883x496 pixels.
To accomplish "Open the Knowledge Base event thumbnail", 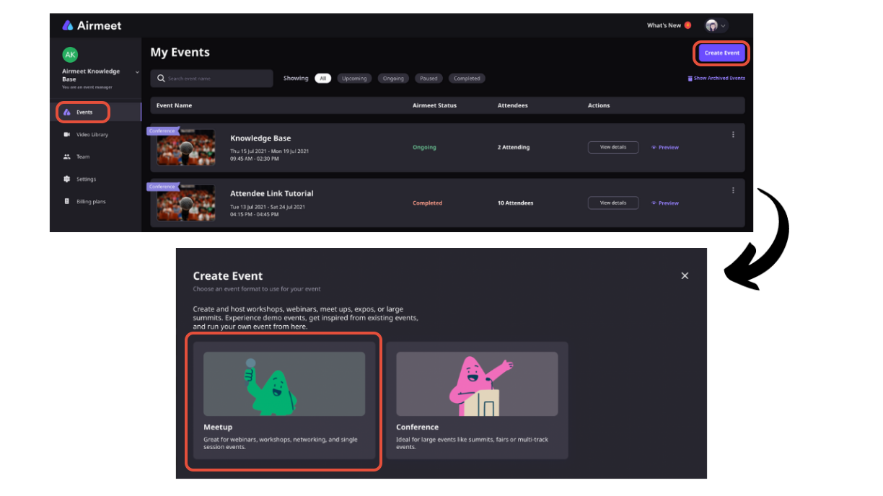I will [186, 148].
